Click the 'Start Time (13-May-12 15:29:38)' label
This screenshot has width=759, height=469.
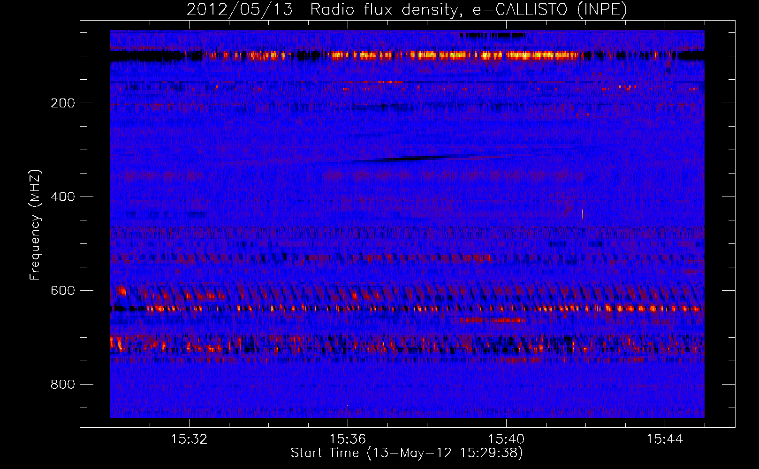click(x=407, y=453)
